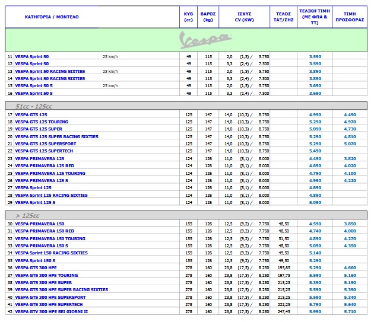Open VESPA PRIMAVERA 125 TOURING model
The image size is (374, 322).
tap(50, 174)
